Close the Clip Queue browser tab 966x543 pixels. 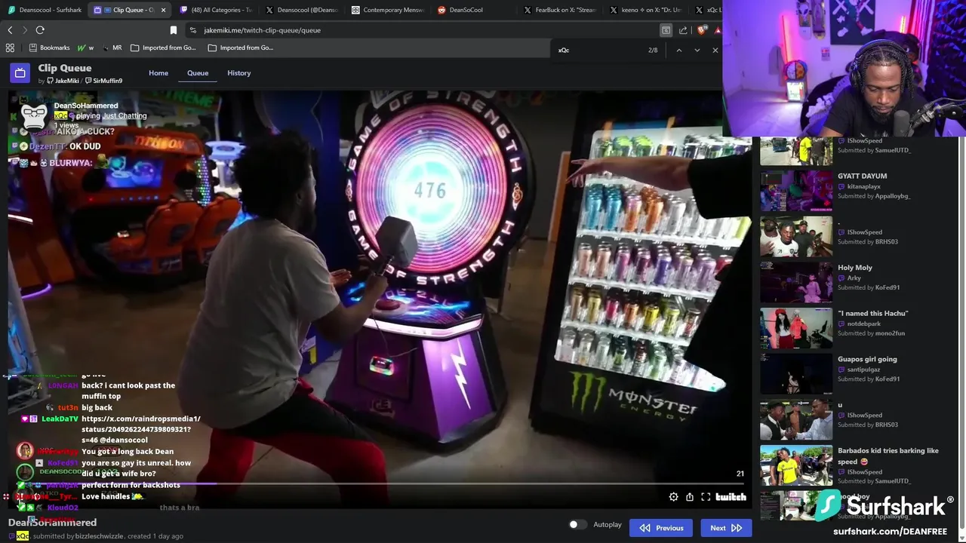point(163,10)
